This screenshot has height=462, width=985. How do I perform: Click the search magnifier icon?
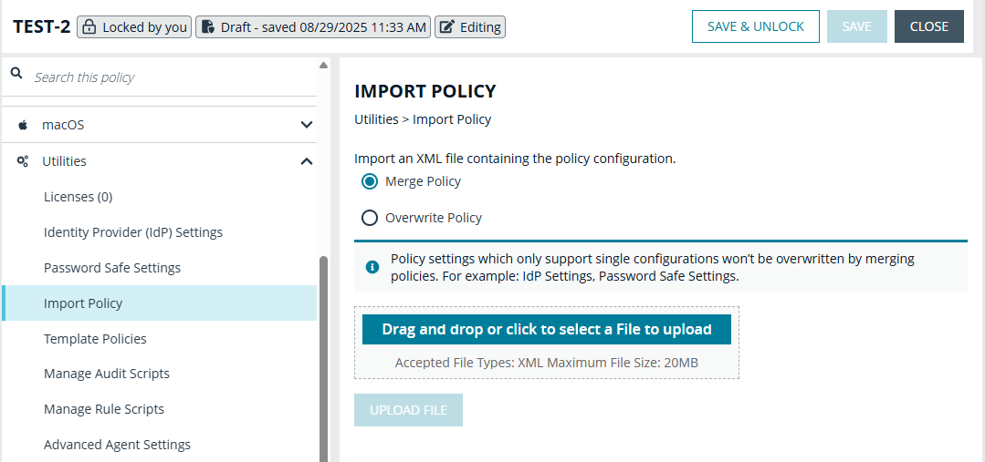(17, 74)
